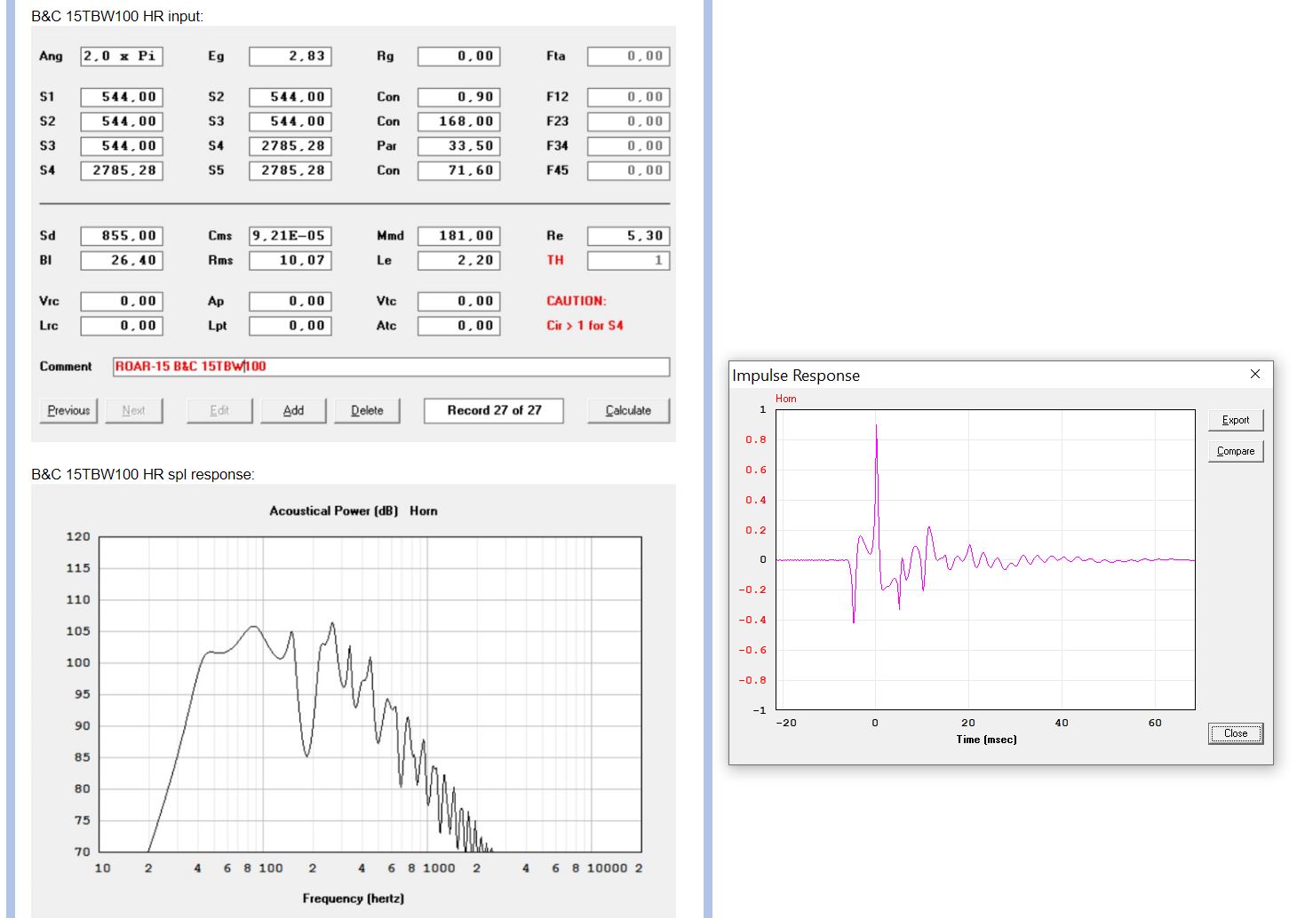1305x918 pixels.
Task: Click the F12 field
Action: coord(628,98)
